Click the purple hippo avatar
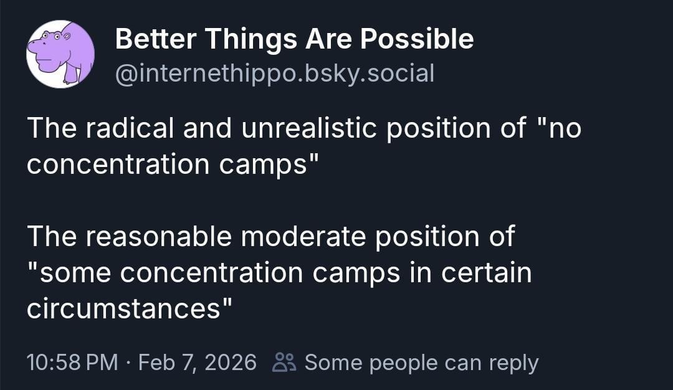The image size is (673, 390). pyautogui.click(x=60, y=54)
